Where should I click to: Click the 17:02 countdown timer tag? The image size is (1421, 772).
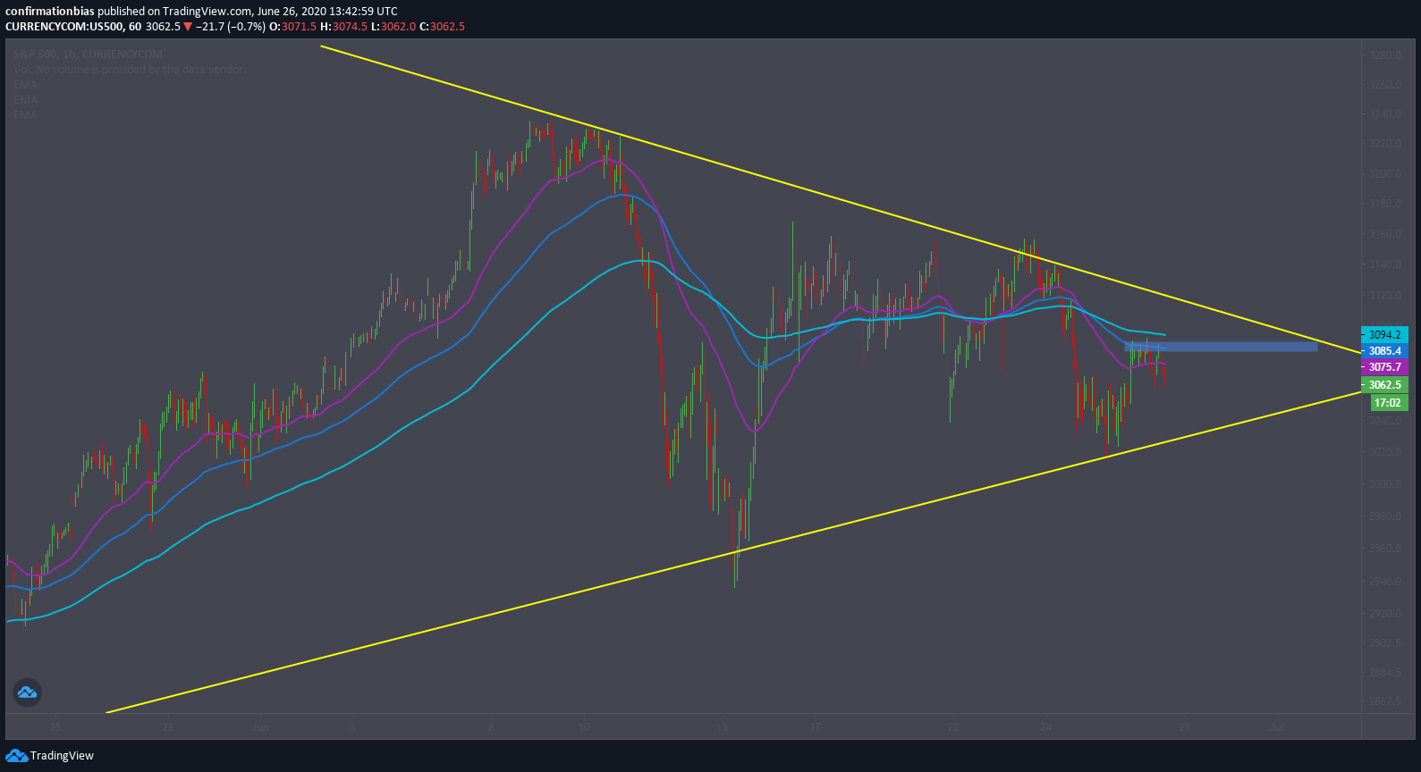click(1389, 403)
